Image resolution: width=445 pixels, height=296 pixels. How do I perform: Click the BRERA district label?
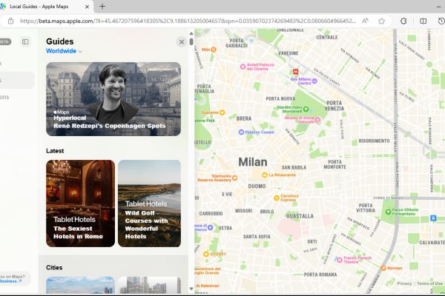point(244,118)
